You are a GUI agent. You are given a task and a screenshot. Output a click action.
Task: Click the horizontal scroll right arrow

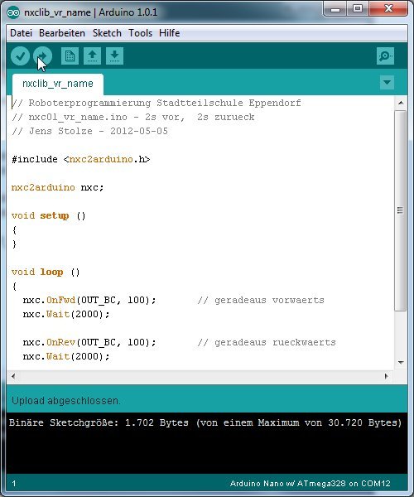pyautogui.click(x=386, y=376)
